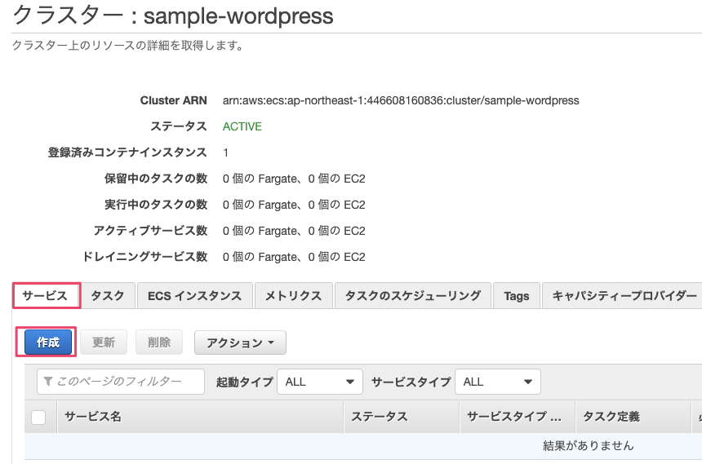Open the サービスタイプ ALL dropdown
This screenshot has height=464, width=702.
tap(498, 382)
